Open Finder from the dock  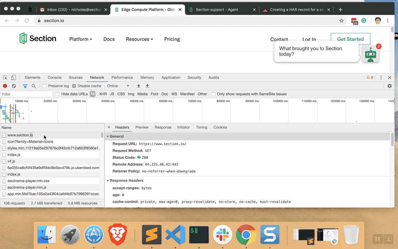coord(47,235)
